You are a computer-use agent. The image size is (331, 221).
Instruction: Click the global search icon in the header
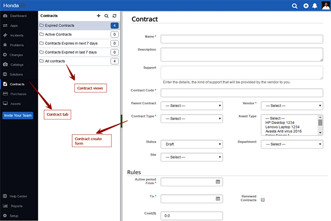click(x=294, y=6)
